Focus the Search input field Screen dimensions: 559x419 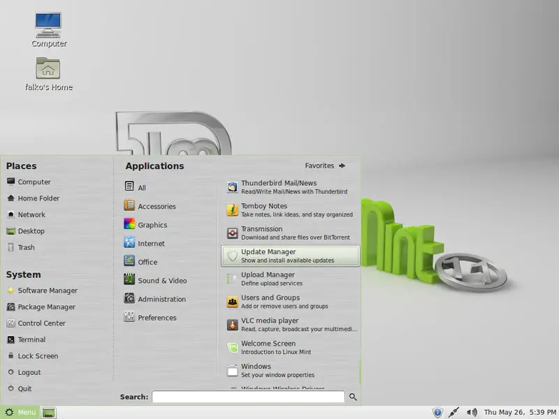[248, 397]
